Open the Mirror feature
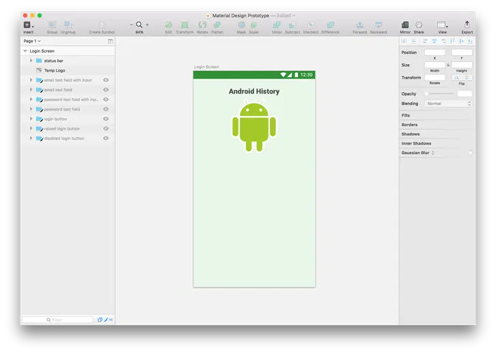This screenshot has width=496, height=354. (405, 25)
